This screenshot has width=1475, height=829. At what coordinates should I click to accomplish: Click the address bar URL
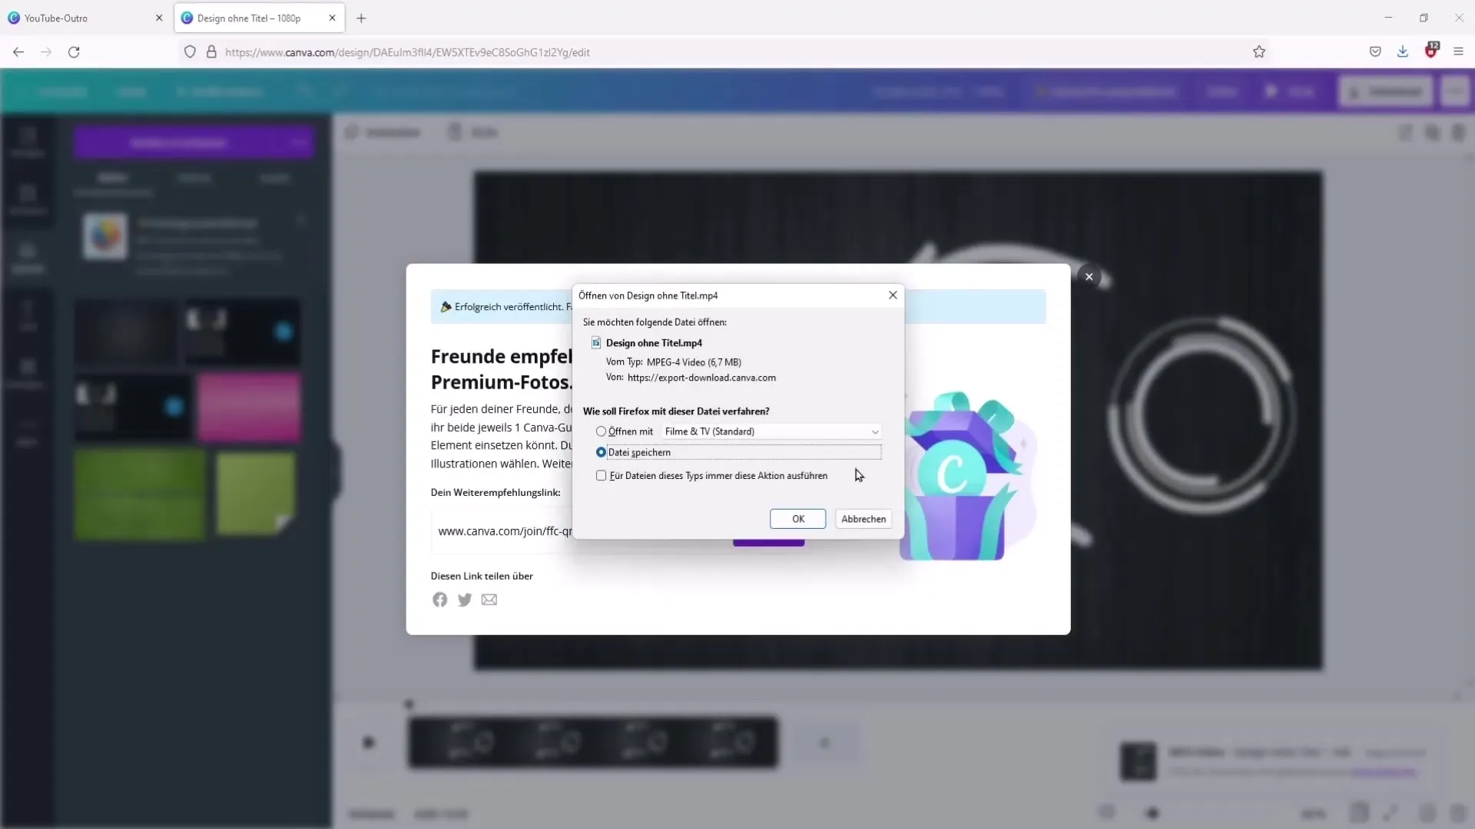(x=407, y=52)
